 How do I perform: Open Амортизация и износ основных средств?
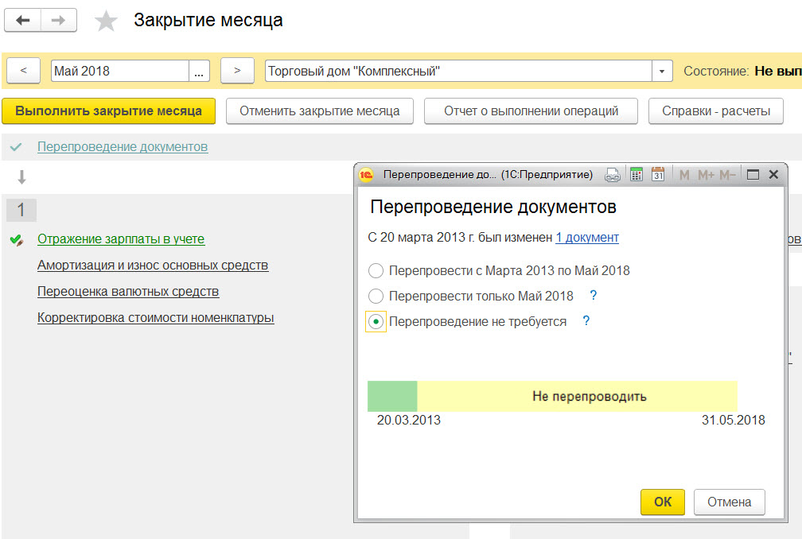pos(153,266)
